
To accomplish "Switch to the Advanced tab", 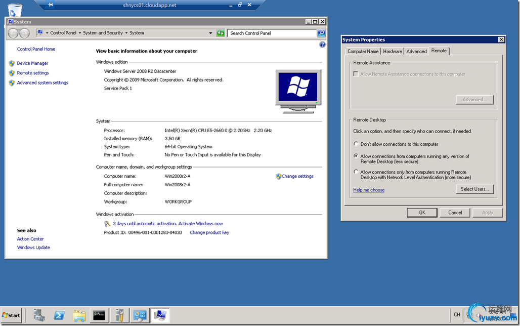I will pos(416,52).
